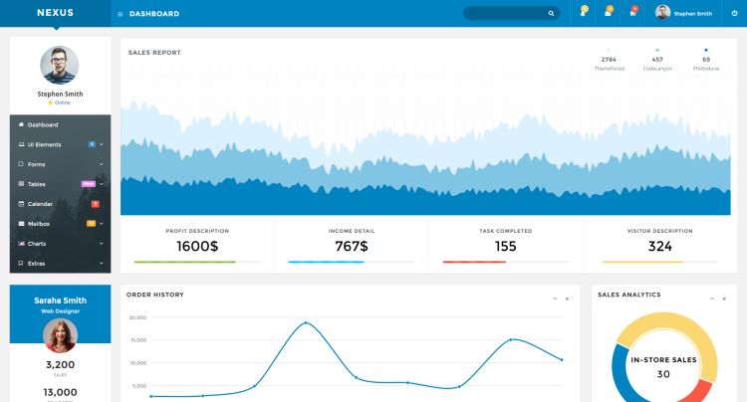Click the Online status text
Viewport: 747px width, 402px height.
[63, 102]
